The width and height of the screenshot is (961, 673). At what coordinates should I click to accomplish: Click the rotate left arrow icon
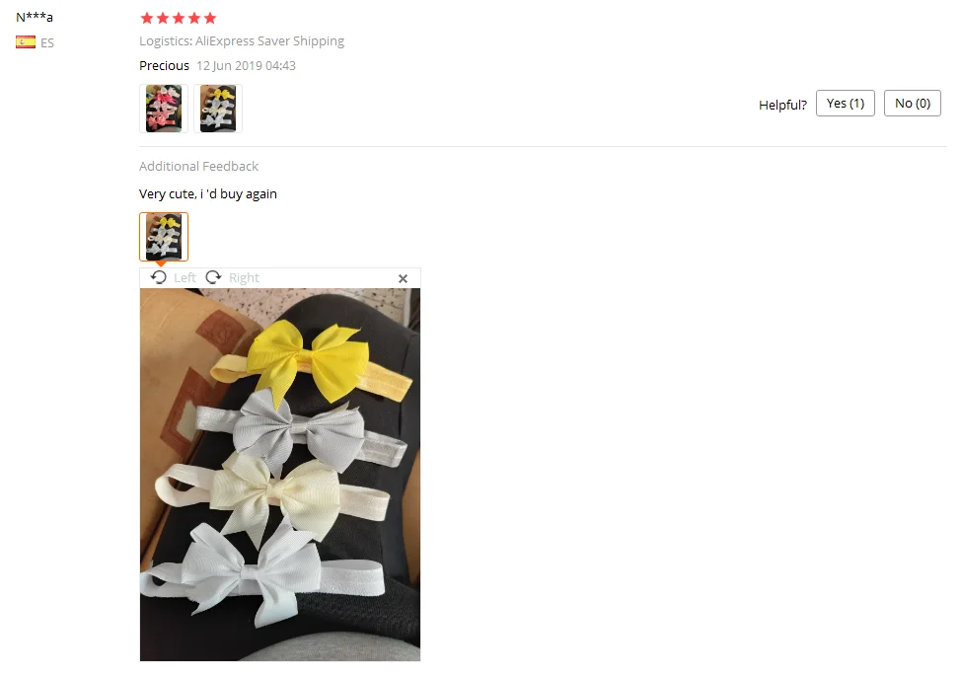tap(159, 277)
